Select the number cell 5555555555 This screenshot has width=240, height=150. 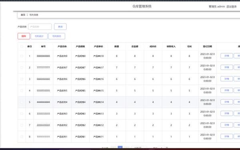(x=43, y=91)
